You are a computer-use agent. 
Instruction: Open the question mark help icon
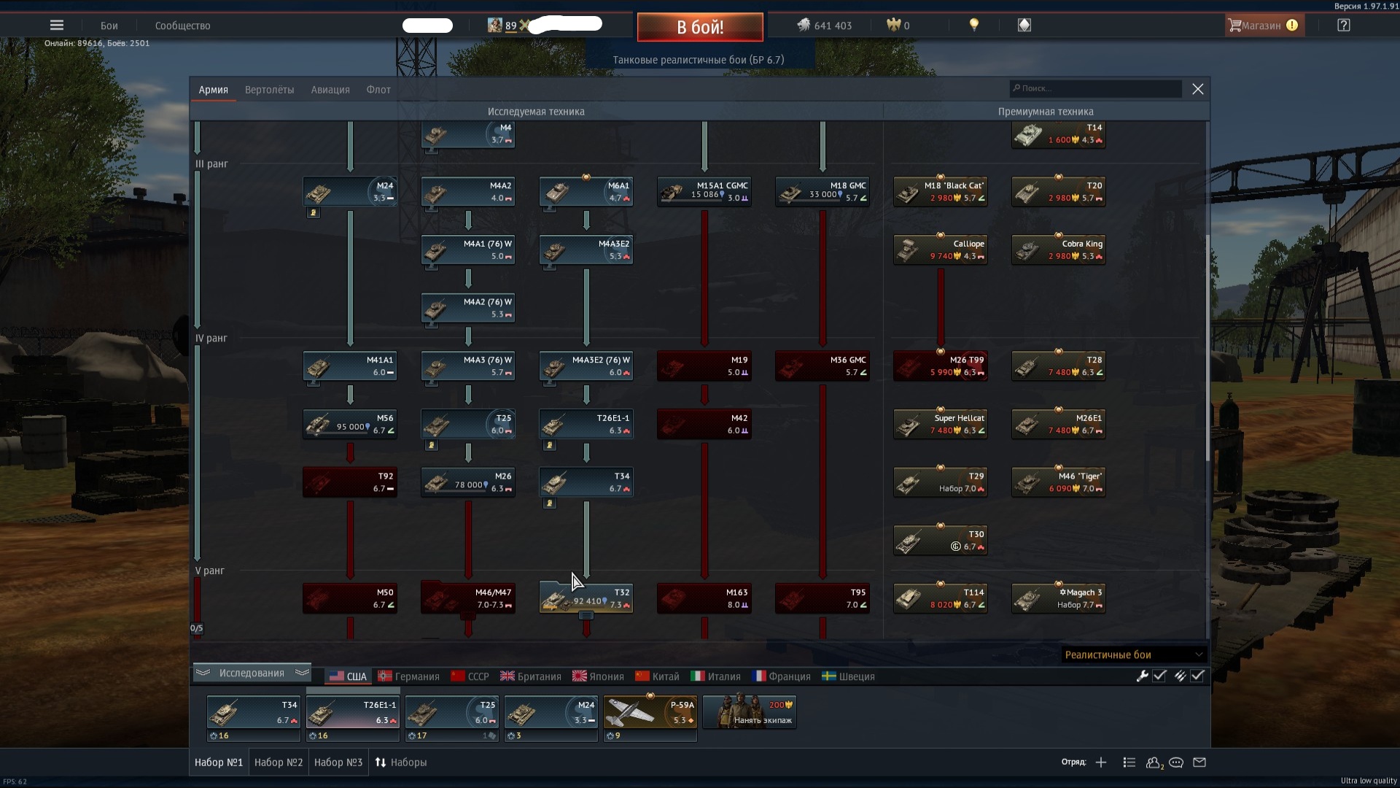[x=1344, y=26]
